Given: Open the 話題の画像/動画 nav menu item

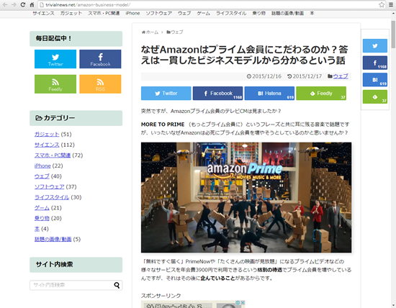Looking at the screenshot, I should tap(287, 13).
